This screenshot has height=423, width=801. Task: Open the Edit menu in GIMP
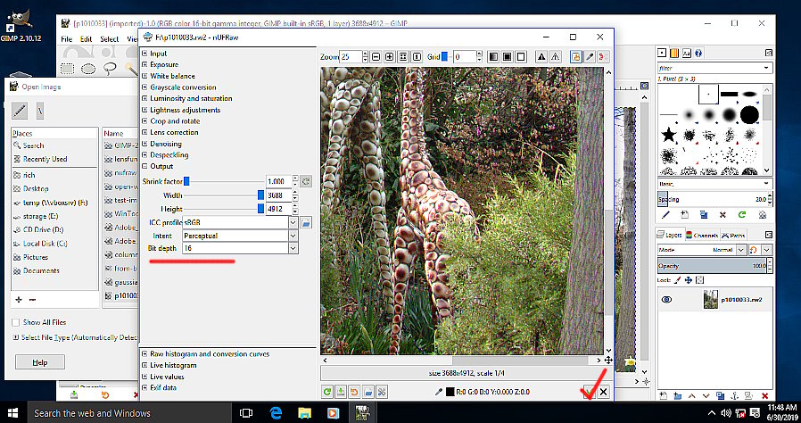86,39
